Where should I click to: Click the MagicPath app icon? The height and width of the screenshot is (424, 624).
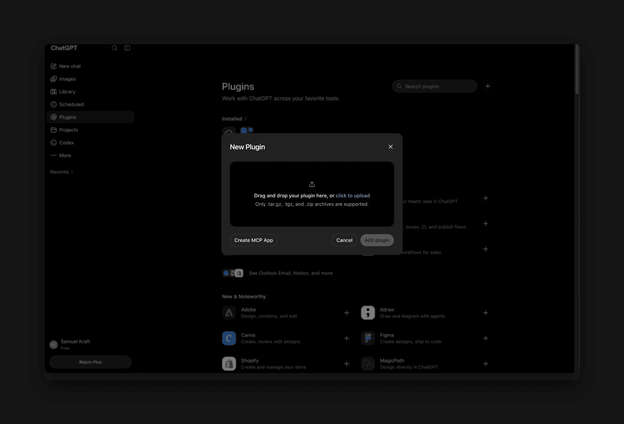tap(368, 364)
